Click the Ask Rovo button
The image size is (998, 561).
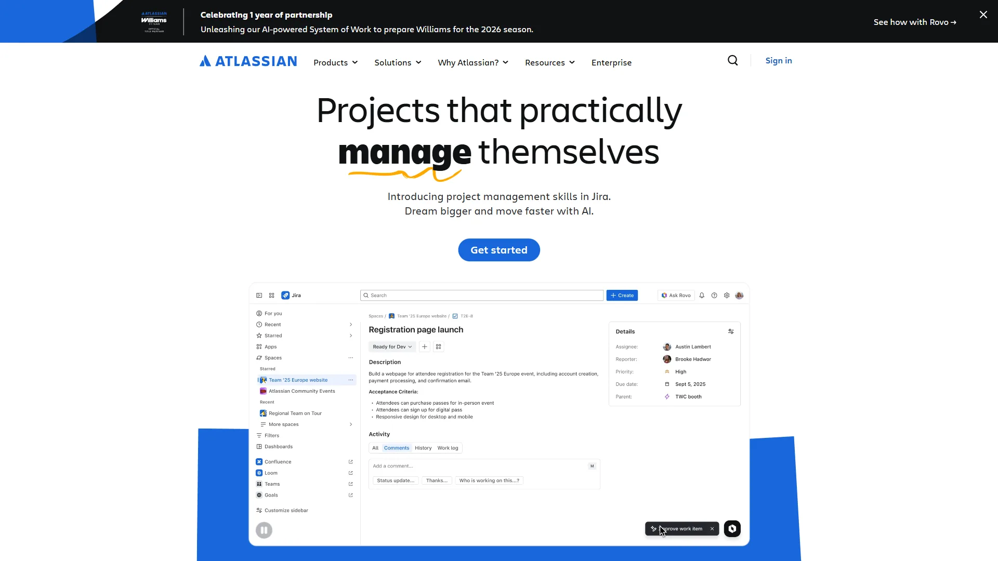(x=676, y=296)
